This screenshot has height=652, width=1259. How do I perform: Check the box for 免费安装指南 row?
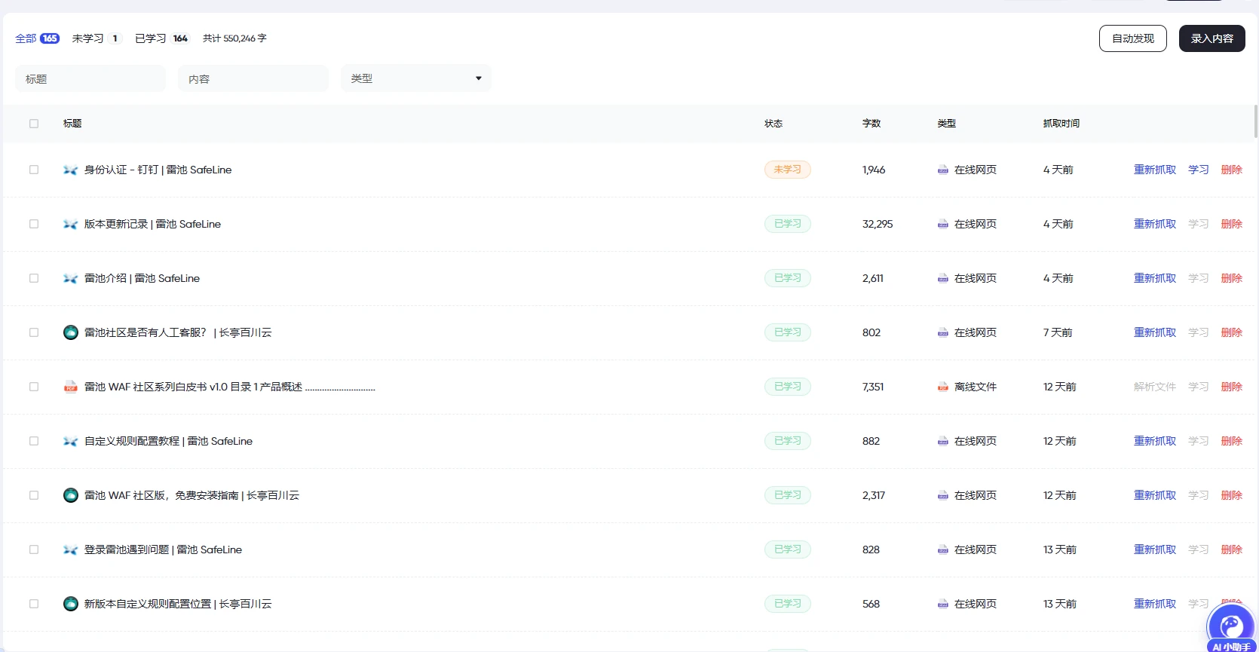point(34,495)
